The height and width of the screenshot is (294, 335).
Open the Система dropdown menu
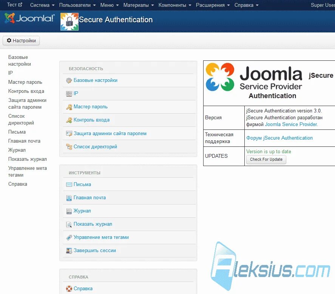click(42, 5)
